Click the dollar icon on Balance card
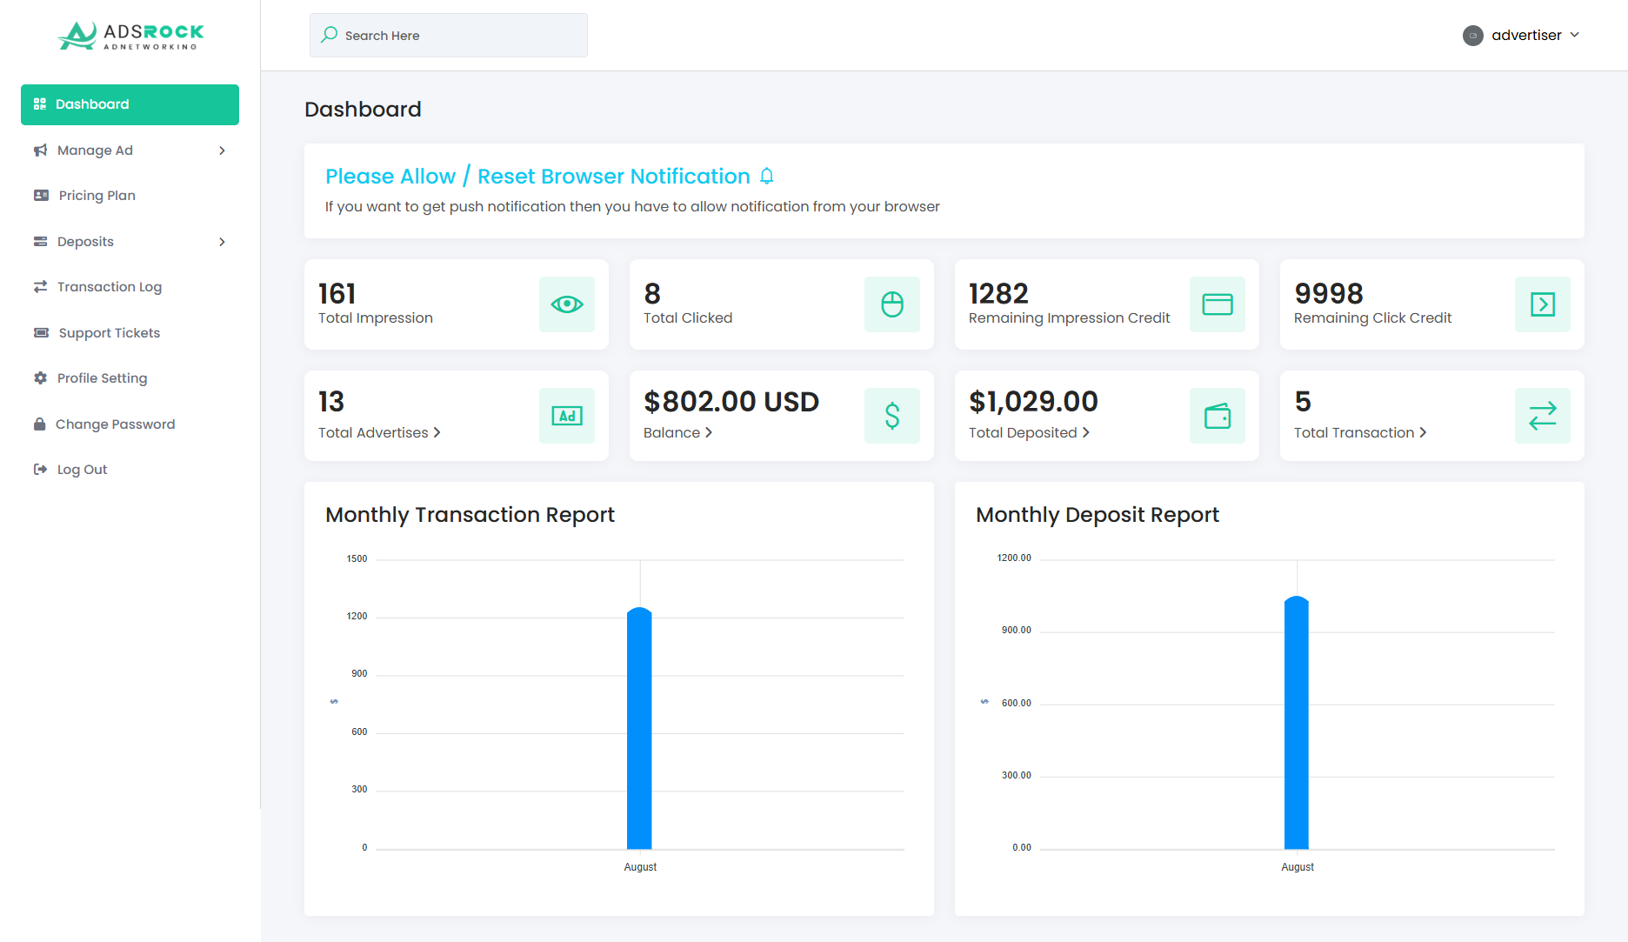The width and height of the screenshot is (1628, 942). [891, 416]
